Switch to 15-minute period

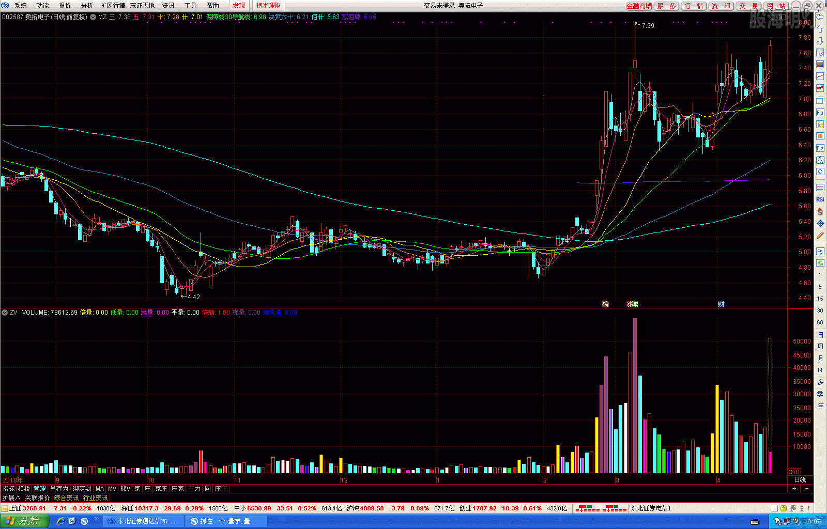pyautogui.click(x=820, y=299)
